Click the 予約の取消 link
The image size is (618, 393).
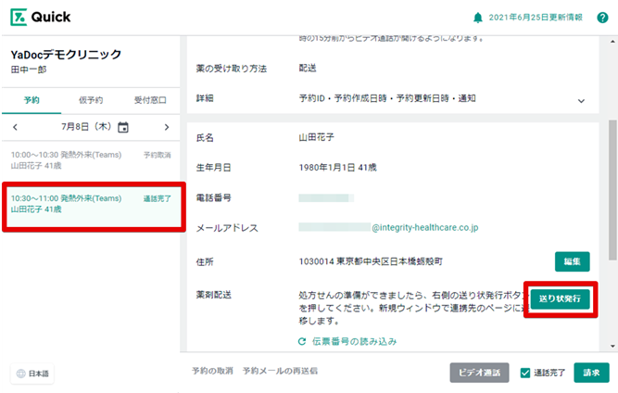click(x=212, y=372)
